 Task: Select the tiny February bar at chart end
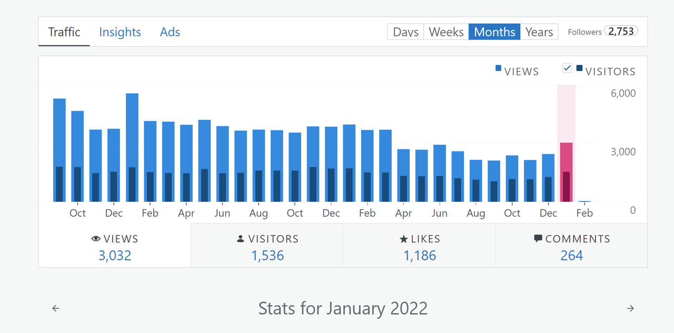tap(584, 201)
